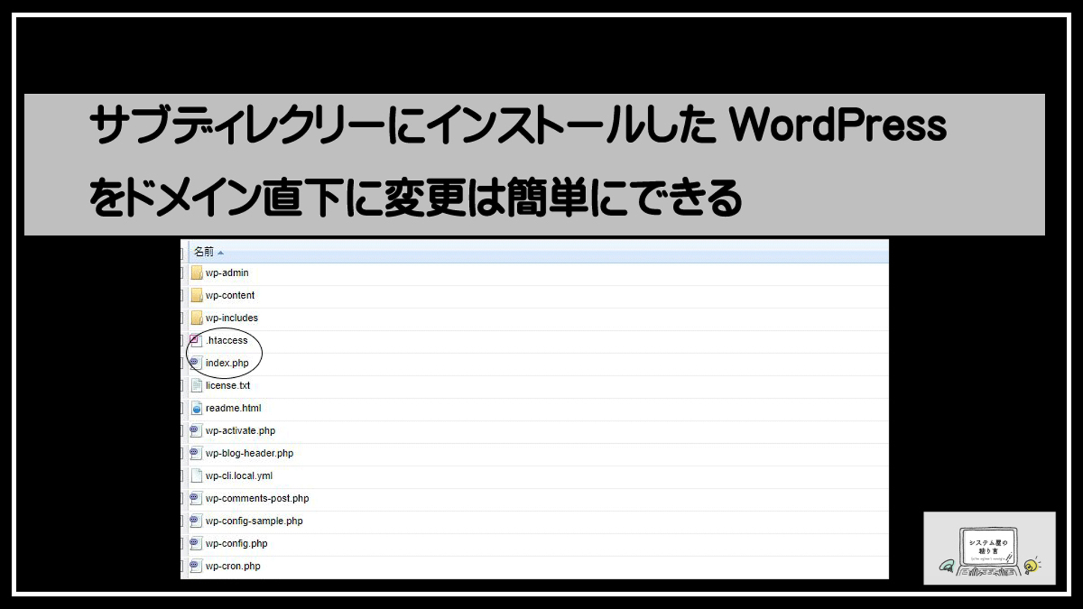Viewport: 1083px width, 609px height.
Task: Select the wp-cron.php file name
Action: click(233, 566)
